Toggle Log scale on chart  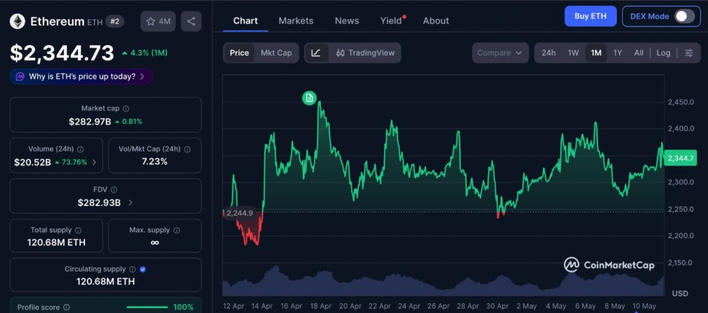(663, 53)
